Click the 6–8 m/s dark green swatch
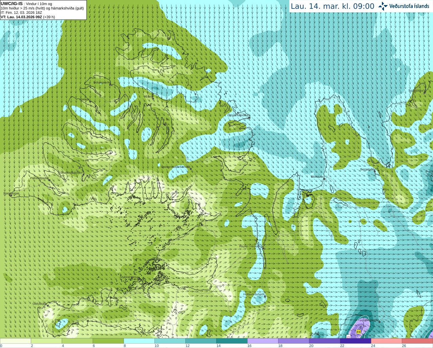The height and width of the screenshot is (348, 433). 108,341
